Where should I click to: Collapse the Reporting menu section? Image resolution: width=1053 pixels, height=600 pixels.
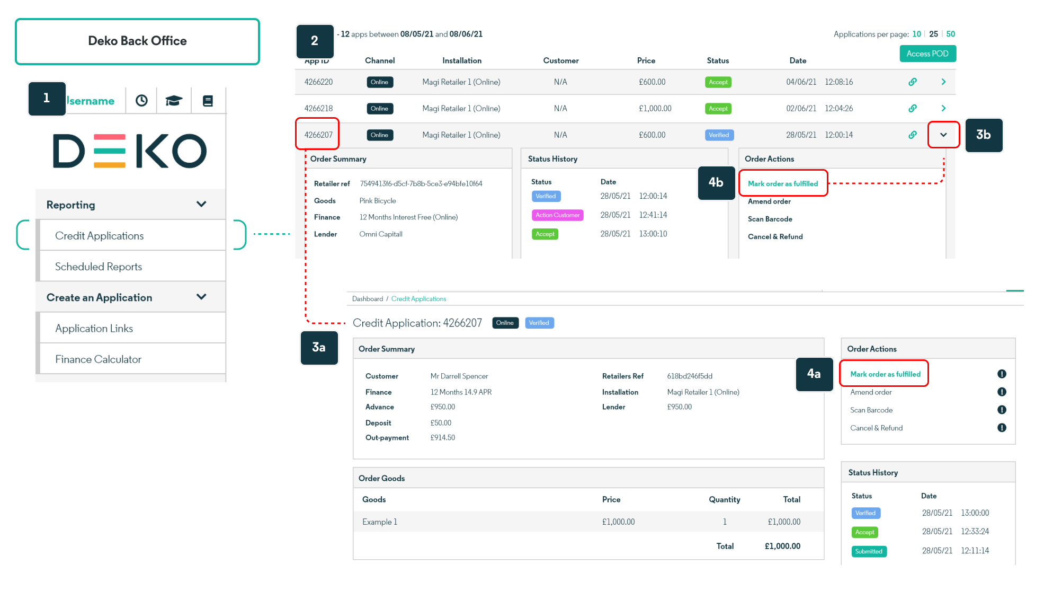[x=201, y=205]
